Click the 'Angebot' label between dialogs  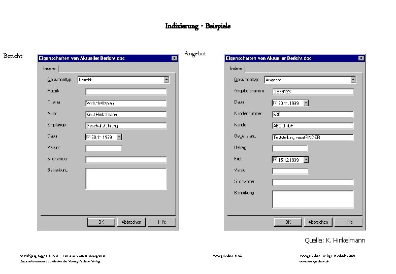(195, 53)
